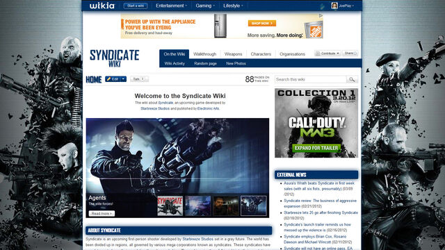This screenshot has height=250, width=445.
Task: Click the magnifying glass search button
Action: click(353, 79)
